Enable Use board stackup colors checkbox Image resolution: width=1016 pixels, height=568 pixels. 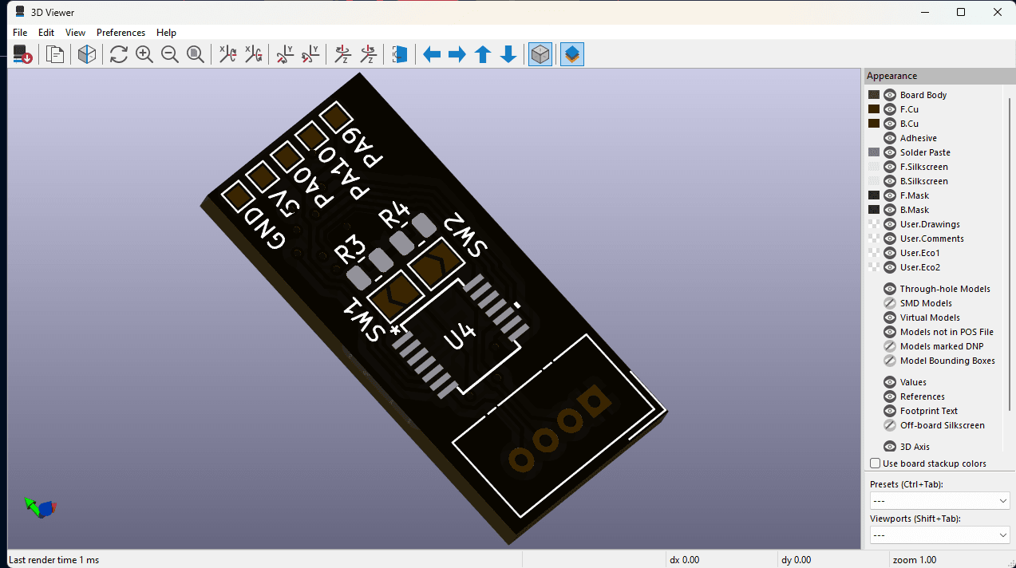tap(876, 463)
